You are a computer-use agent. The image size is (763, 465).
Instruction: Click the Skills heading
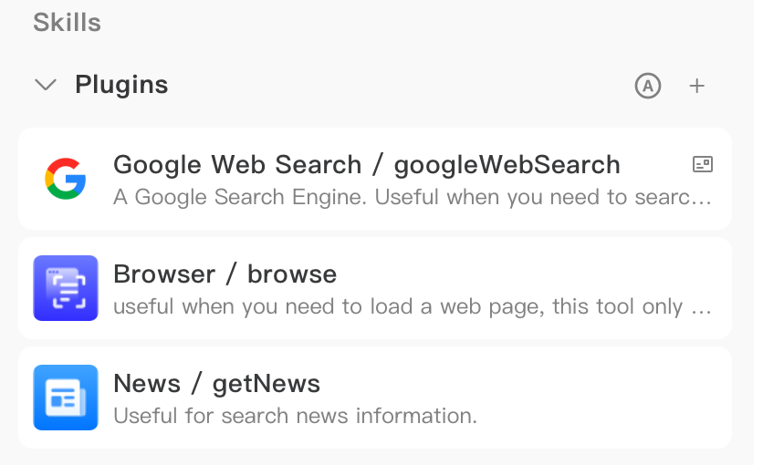[x=68, y=23]
